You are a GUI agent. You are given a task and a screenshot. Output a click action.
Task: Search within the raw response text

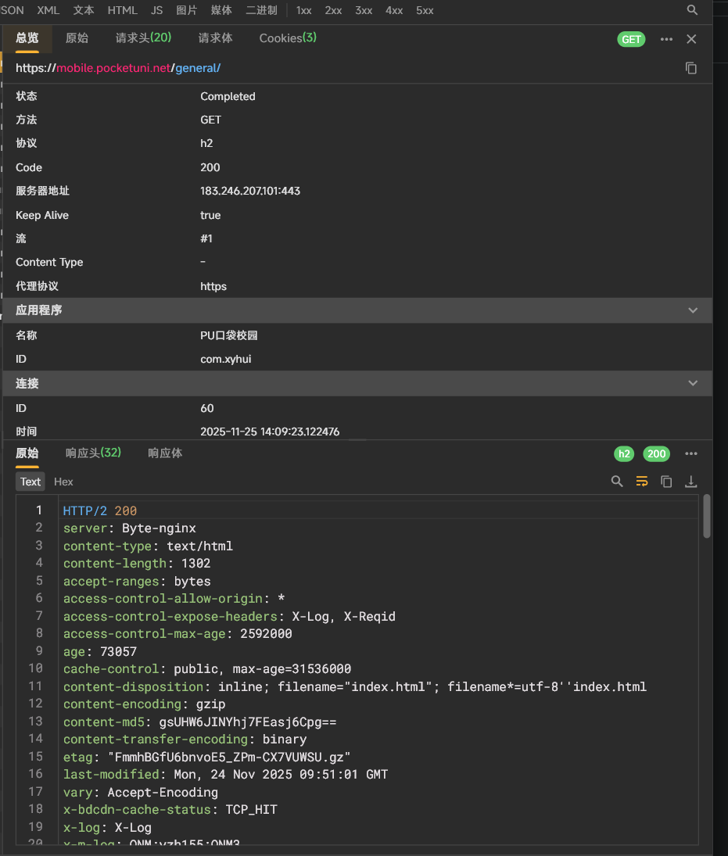(617, 482)
